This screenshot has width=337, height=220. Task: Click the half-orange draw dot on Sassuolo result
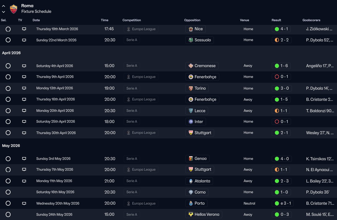(x=277, y=40)
